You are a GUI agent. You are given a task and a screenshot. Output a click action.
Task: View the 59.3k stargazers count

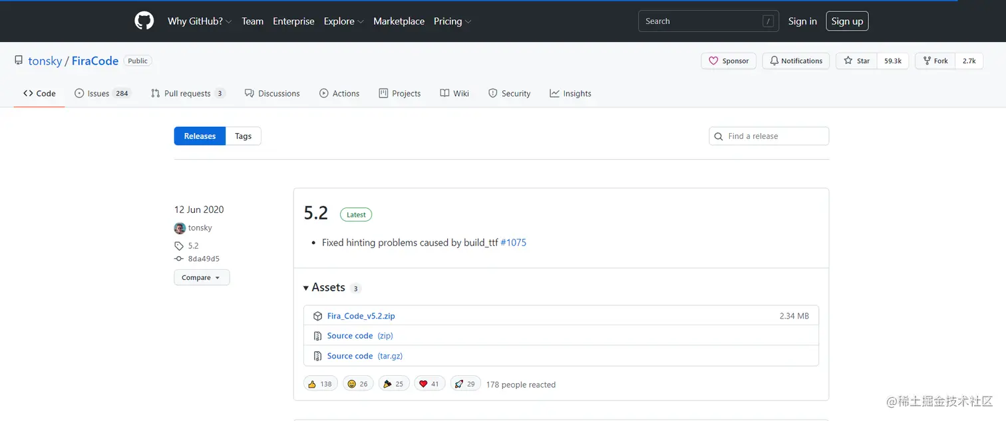(x=893, y=61)
